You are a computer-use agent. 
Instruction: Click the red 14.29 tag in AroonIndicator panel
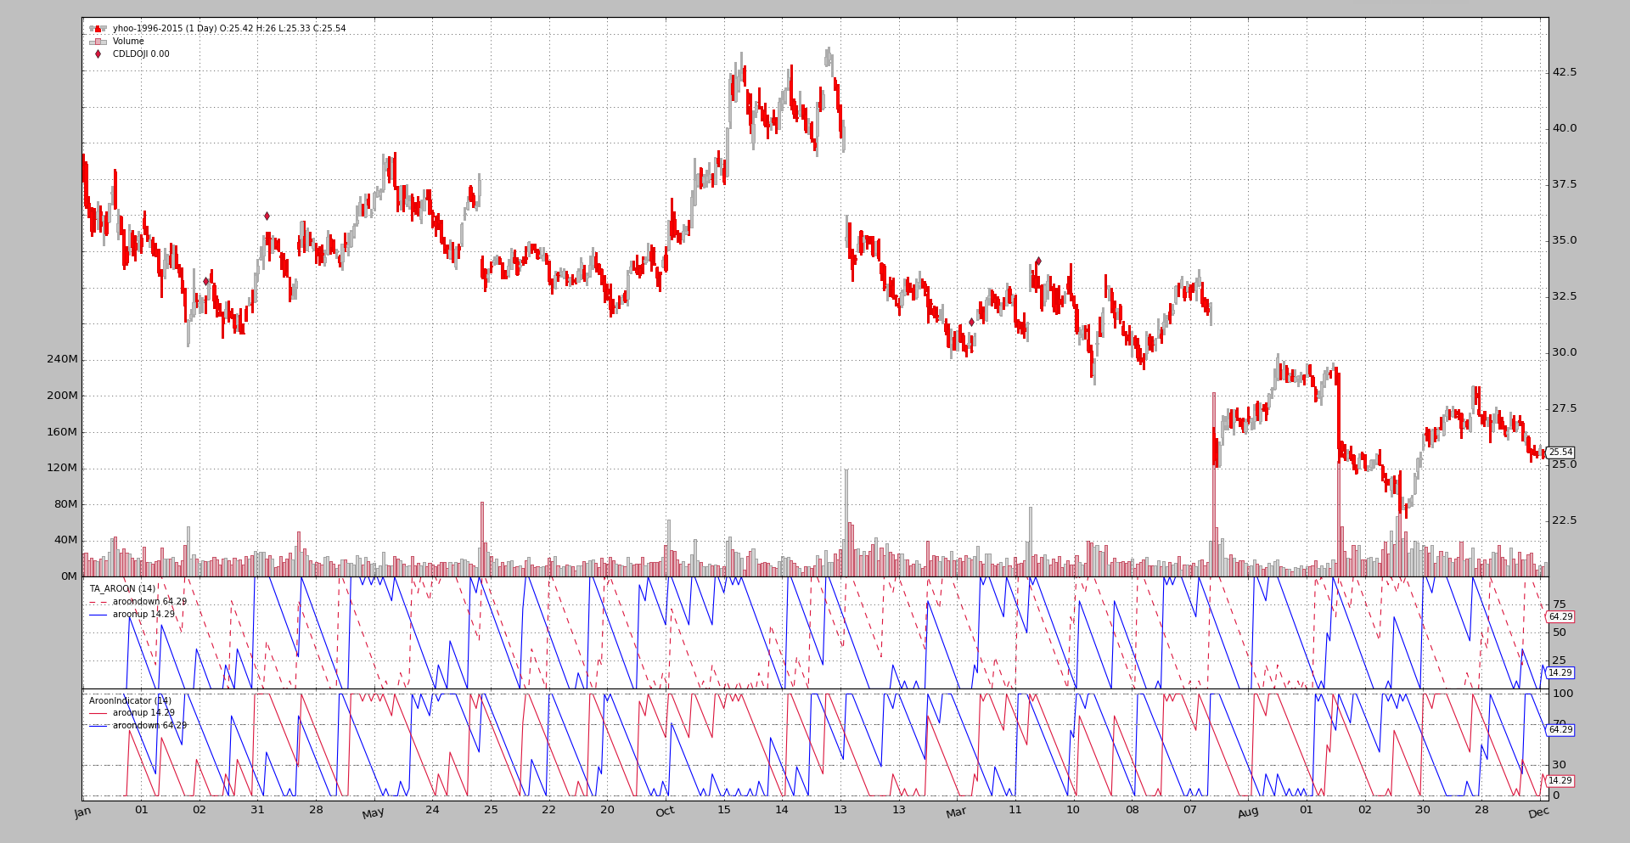click(x=1560, y=781)
